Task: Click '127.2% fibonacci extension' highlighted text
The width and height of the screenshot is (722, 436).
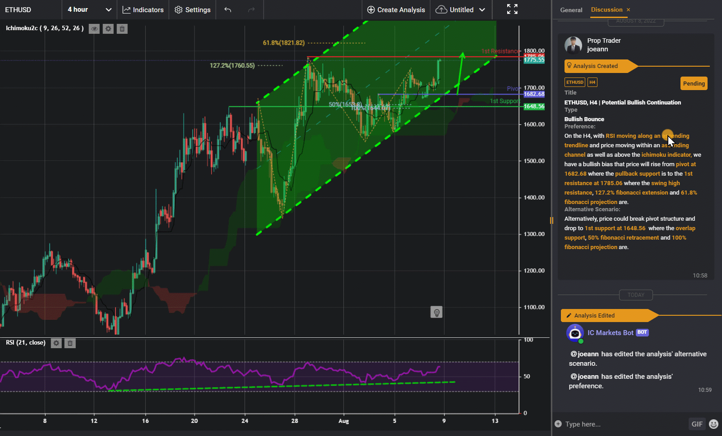Action: point(631,192)
